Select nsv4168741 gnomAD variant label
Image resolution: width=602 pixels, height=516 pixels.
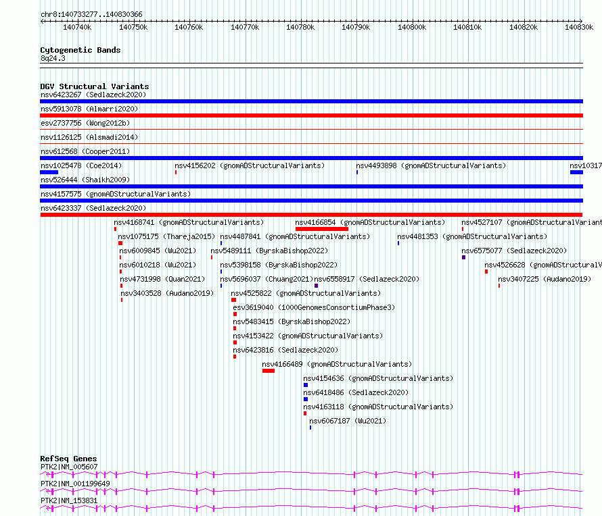click(x=189, y=222)
